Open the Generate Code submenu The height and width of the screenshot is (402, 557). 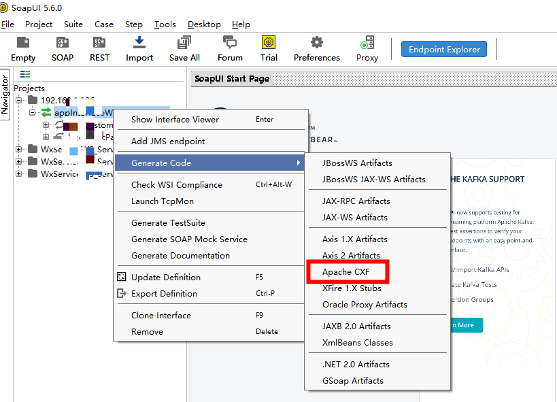coord(210,163)
